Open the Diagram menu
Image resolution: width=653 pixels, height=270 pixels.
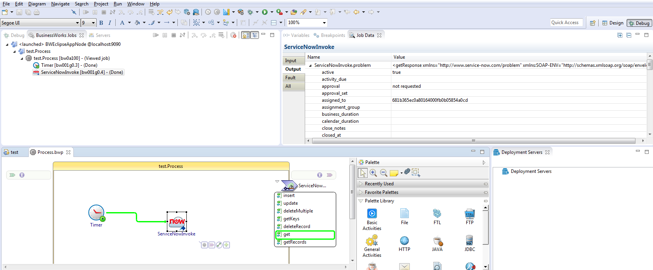pos(37,4)
